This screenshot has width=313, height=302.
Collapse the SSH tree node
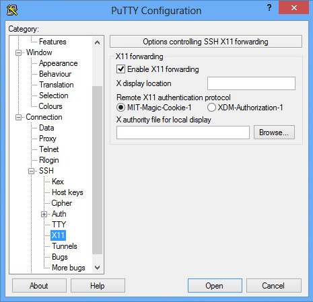coord(31,171)
